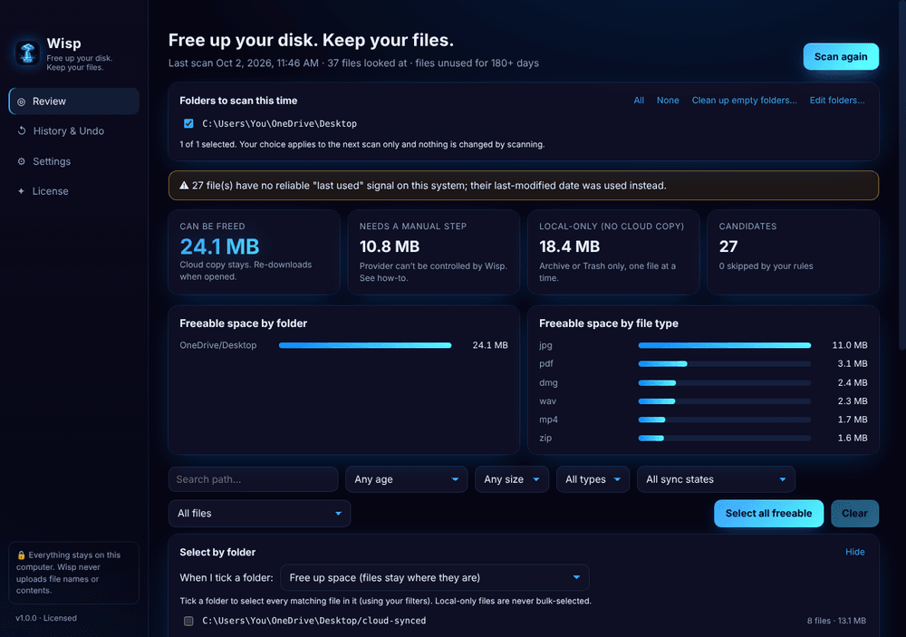
Task: Click the 'Folders to scan this time' heading
Action: [x=238, y=101]
